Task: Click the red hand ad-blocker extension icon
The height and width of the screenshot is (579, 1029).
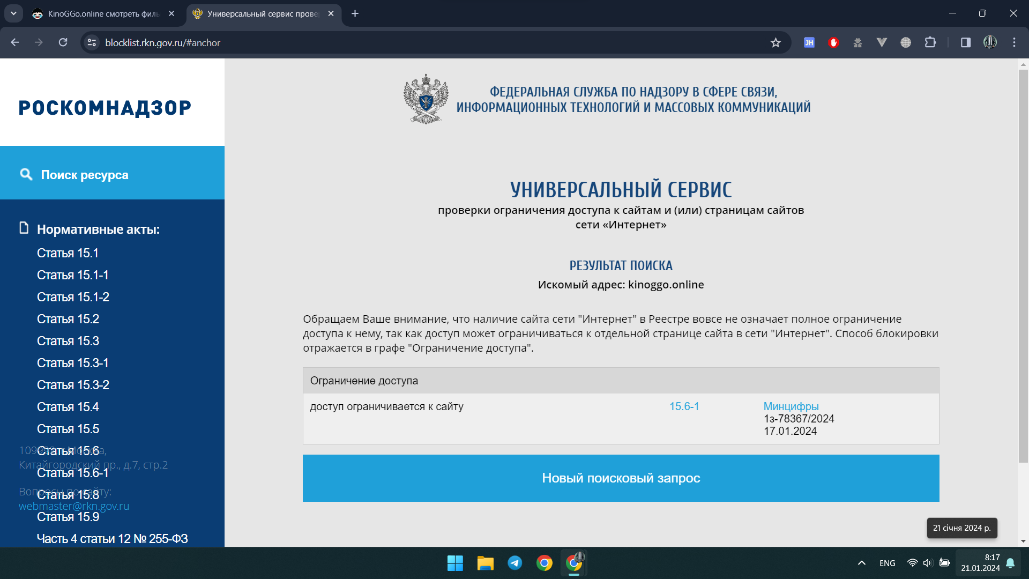Action: [x=833, y=42]
